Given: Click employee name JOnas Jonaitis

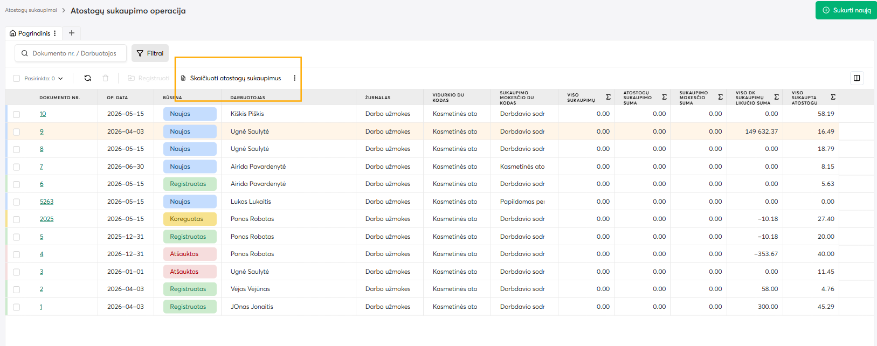Looking at the screenshot, I should pos(252,307).
